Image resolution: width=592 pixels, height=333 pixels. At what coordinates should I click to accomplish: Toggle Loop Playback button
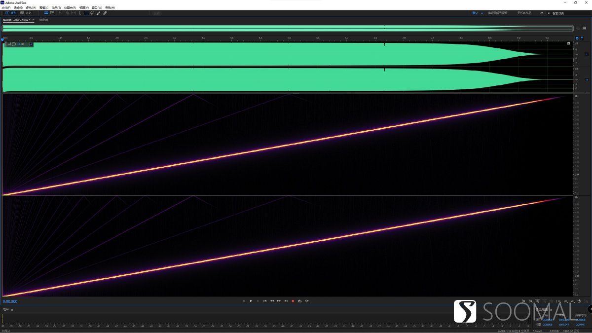299,301
